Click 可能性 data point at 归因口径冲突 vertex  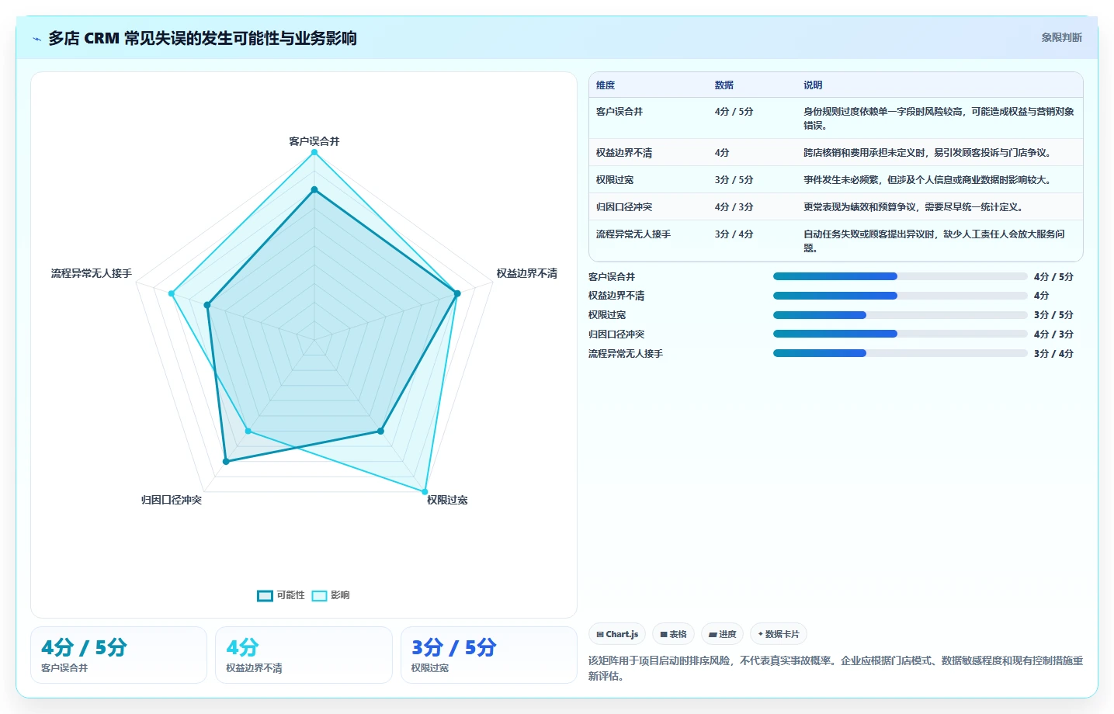tap(226, 462)
